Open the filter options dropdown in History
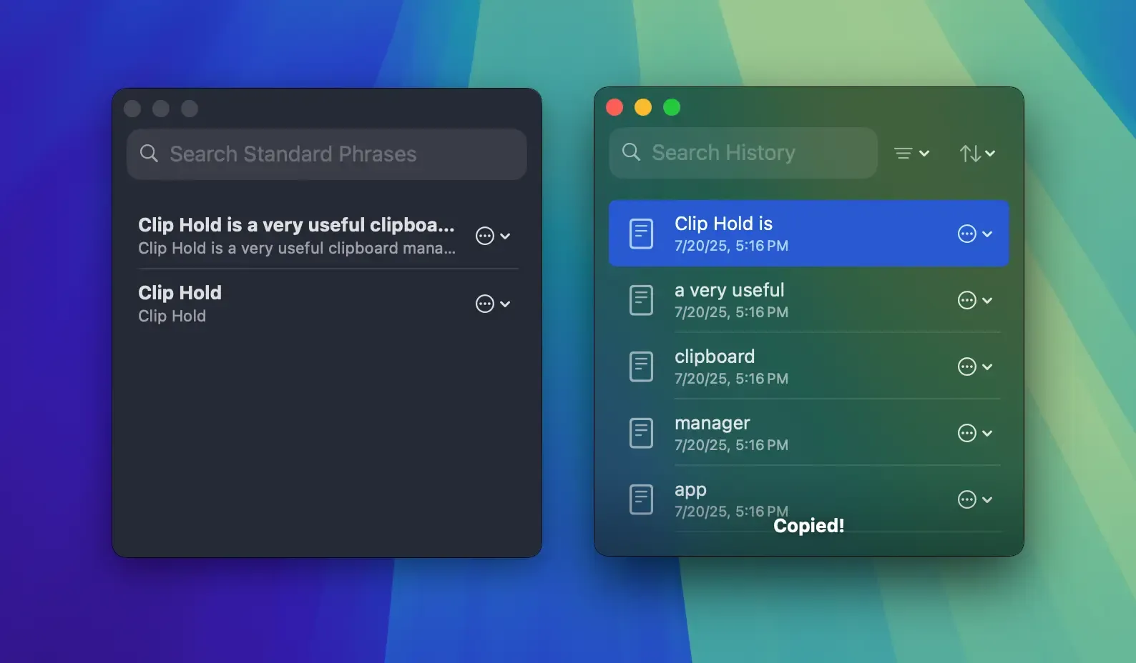Image resolution: width=1136 pixels, height=663 pixels. click(912, 154)
